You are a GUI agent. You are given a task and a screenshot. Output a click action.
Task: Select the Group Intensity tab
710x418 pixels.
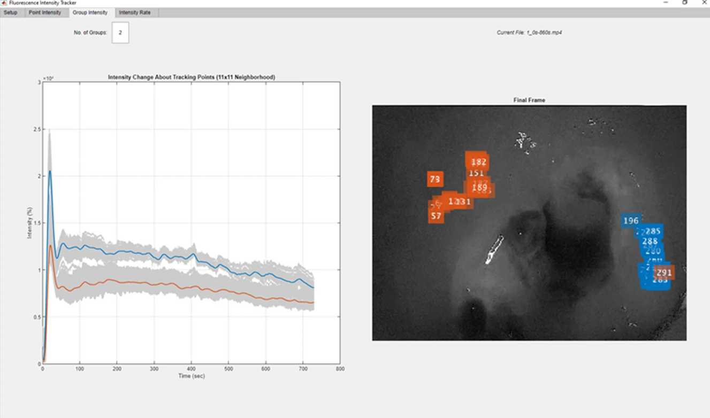(90, 12)
